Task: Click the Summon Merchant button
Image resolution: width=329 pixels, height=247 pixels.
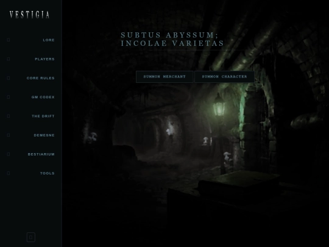Action: (x=164, y=77)
